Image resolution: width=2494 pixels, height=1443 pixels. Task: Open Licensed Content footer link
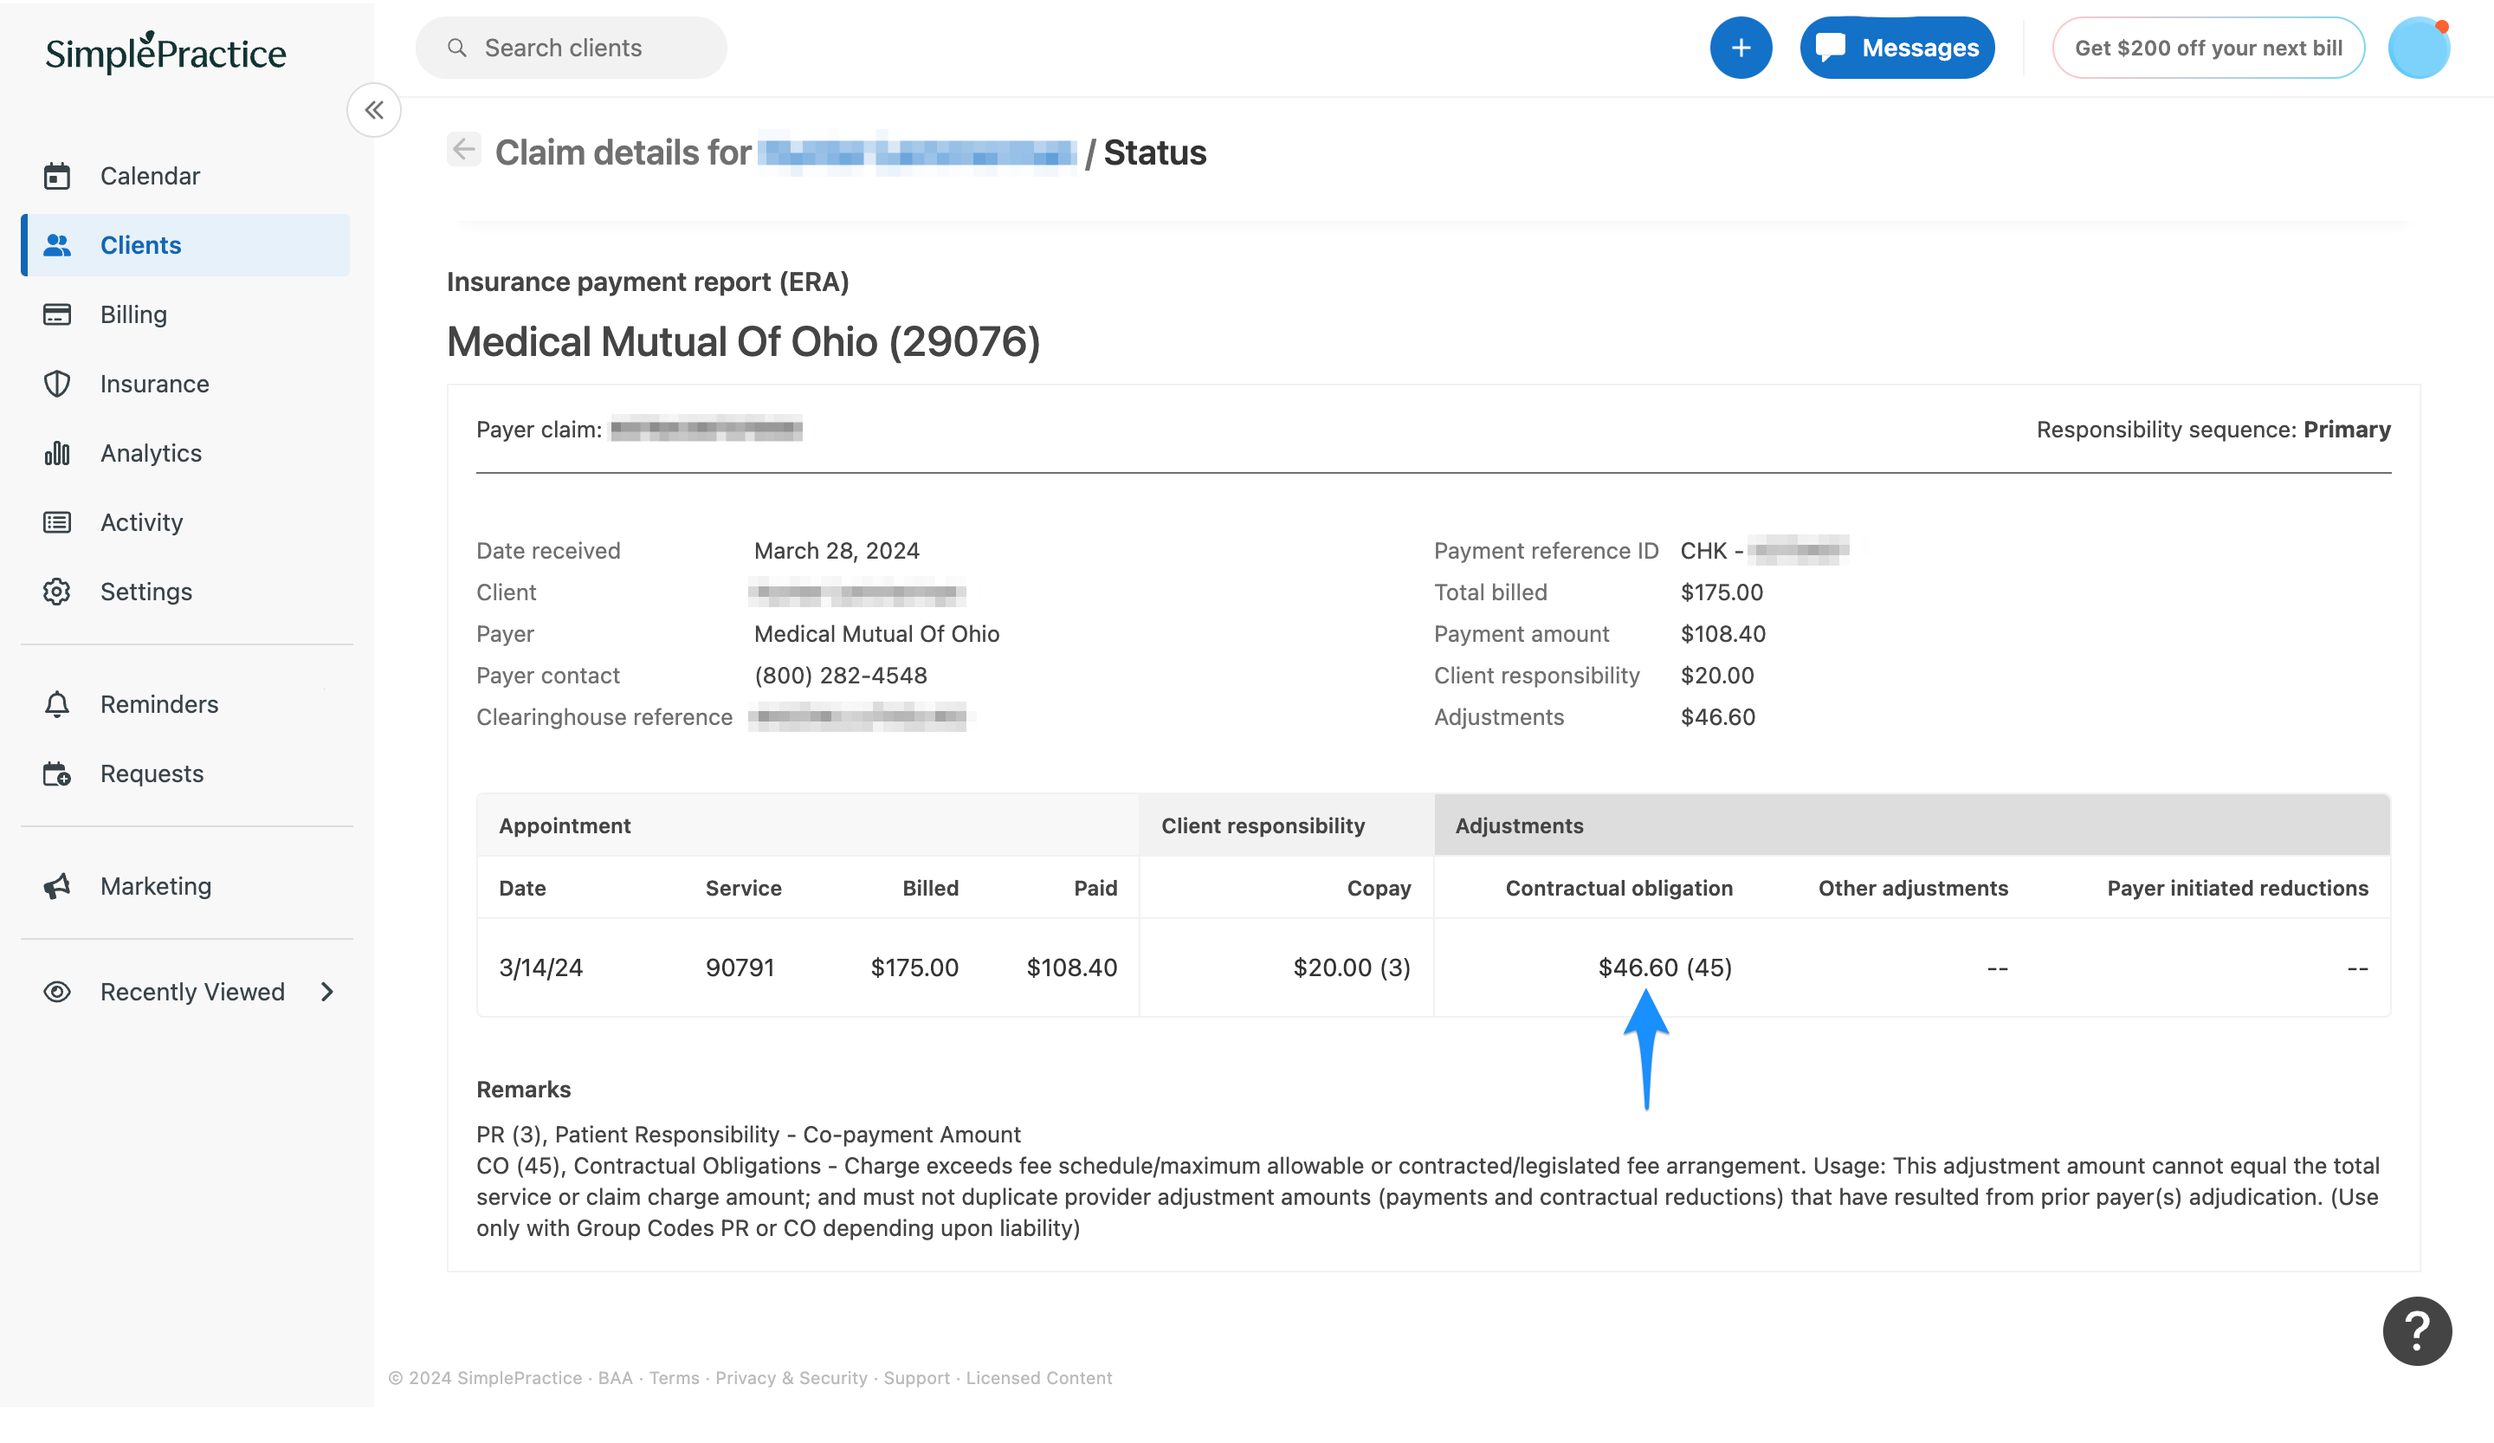(1039, 1379)
